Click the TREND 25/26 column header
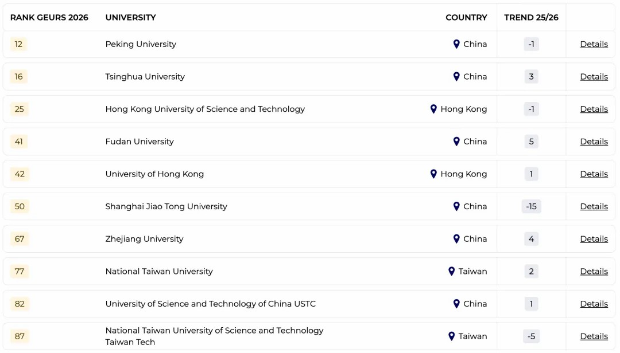Viewport: 620px width, 353px height. [x=531, y=18]
